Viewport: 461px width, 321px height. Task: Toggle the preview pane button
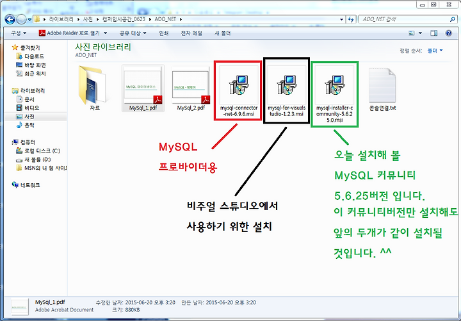[433, 33]
